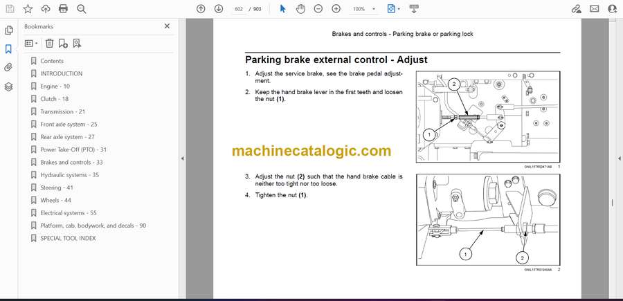The width and height of the screenshot is (623, 301).
Task: Open the bookmarks options menu dropdown
Action: coord(31,44)
